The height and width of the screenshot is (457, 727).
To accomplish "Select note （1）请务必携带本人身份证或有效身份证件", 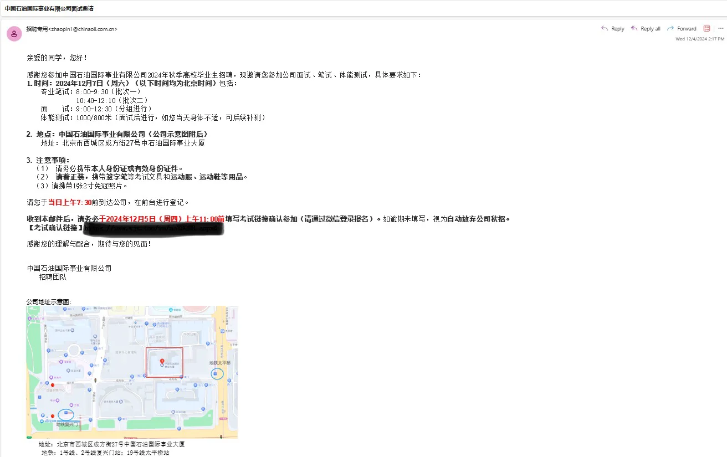I will (x=109, y=168).
